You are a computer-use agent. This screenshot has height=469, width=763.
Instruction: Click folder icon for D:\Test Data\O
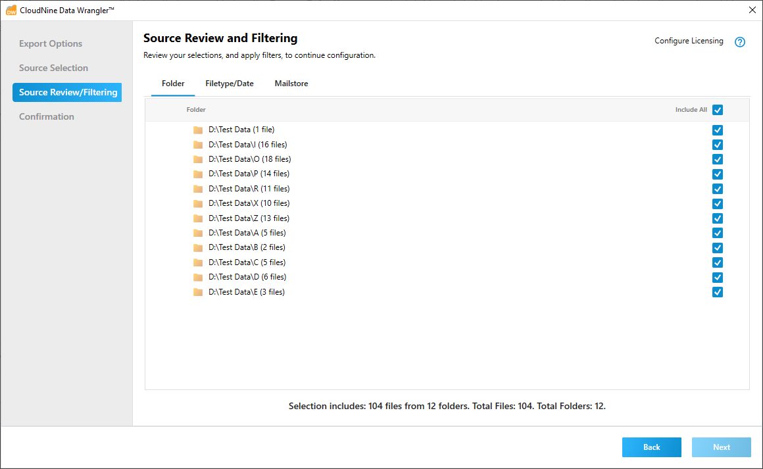click(197, 159)
